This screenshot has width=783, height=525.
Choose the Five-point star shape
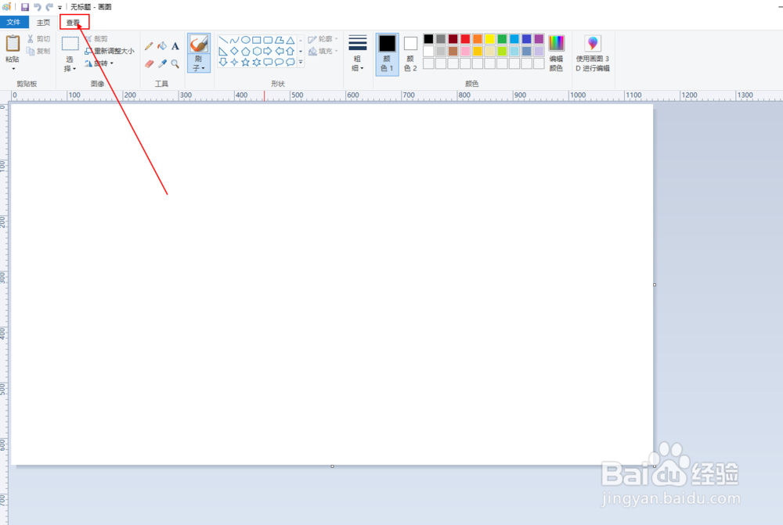[245, 62]
